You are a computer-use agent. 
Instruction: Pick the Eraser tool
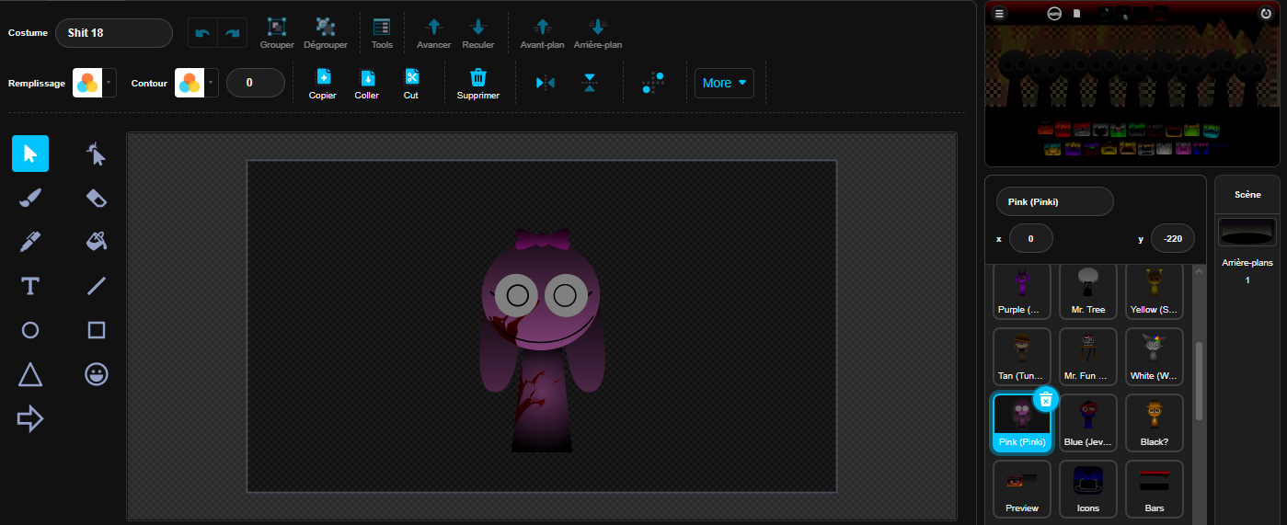point(96,198)
